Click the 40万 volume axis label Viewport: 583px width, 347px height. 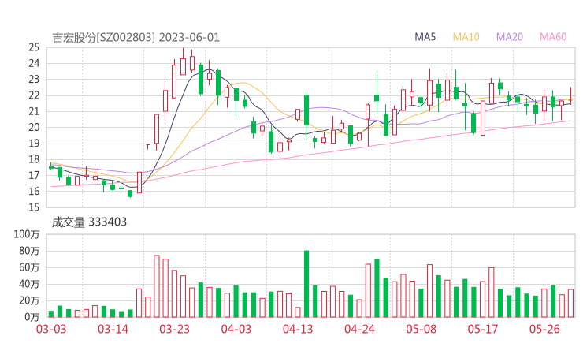tap(29, 284)
